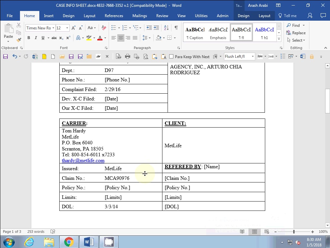Click the yellow folder Open icon
330x248 pixels.
pos(62,57)
